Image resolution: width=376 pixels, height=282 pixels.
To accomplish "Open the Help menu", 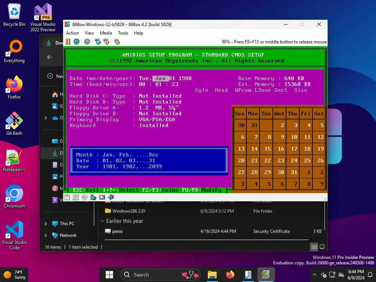I will pos(138,33).
